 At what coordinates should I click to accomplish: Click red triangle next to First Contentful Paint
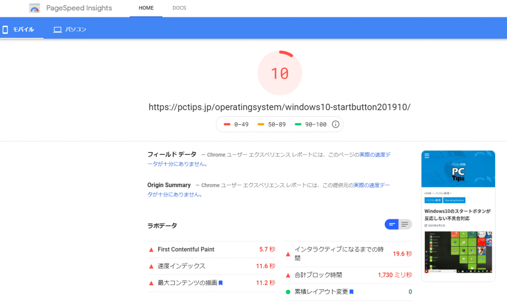pos(151,250)
